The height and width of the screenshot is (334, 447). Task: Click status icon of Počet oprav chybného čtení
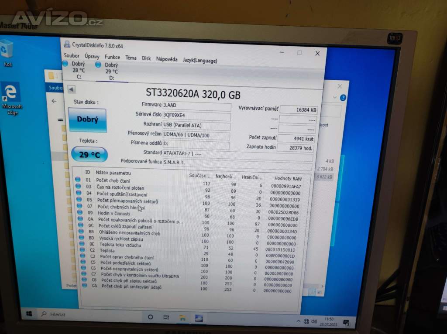coord(83,256)
